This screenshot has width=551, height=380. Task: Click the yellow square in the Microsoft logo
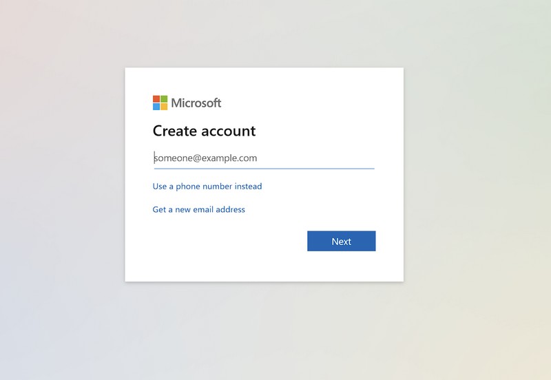point(164,107)
